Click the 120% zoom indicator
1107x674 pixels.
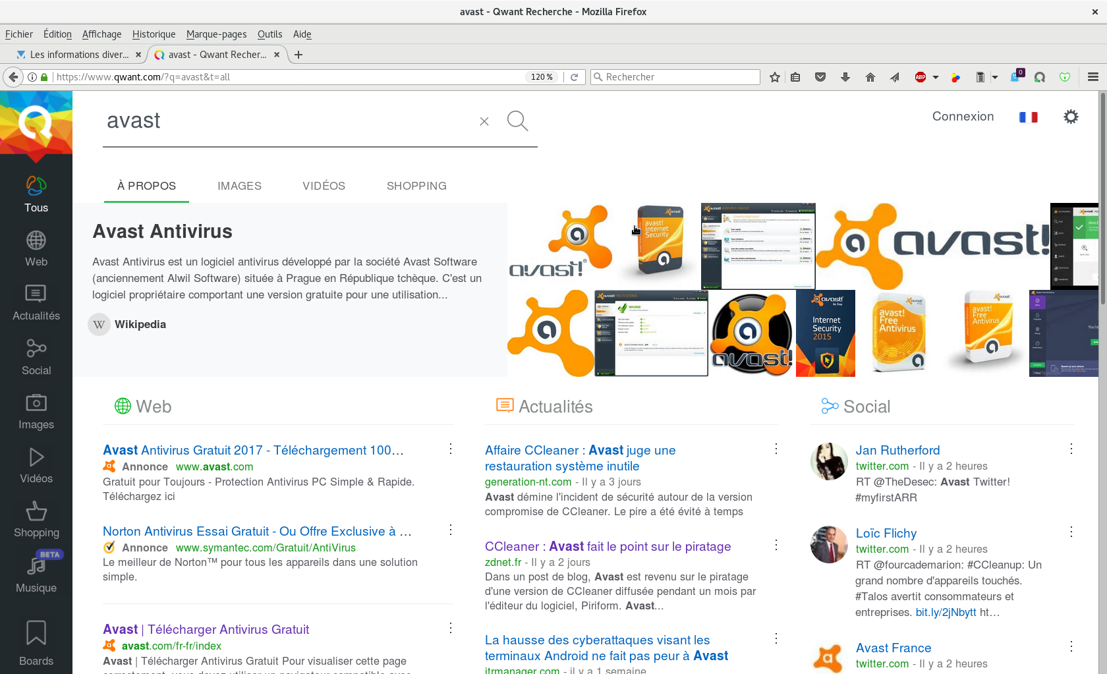542,77
